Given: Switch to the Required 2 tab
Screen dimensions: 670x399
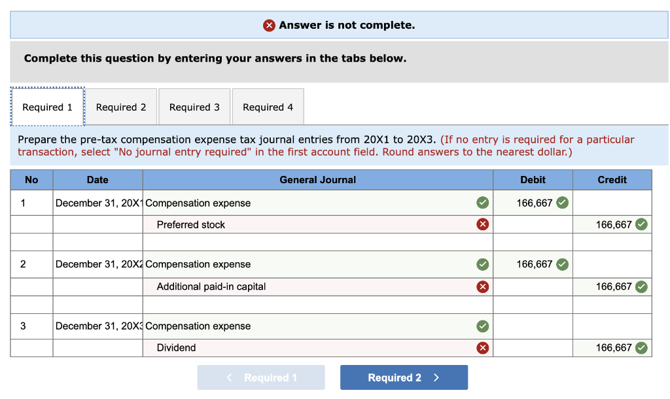Looking at the screenshot, I should point(122,106).
